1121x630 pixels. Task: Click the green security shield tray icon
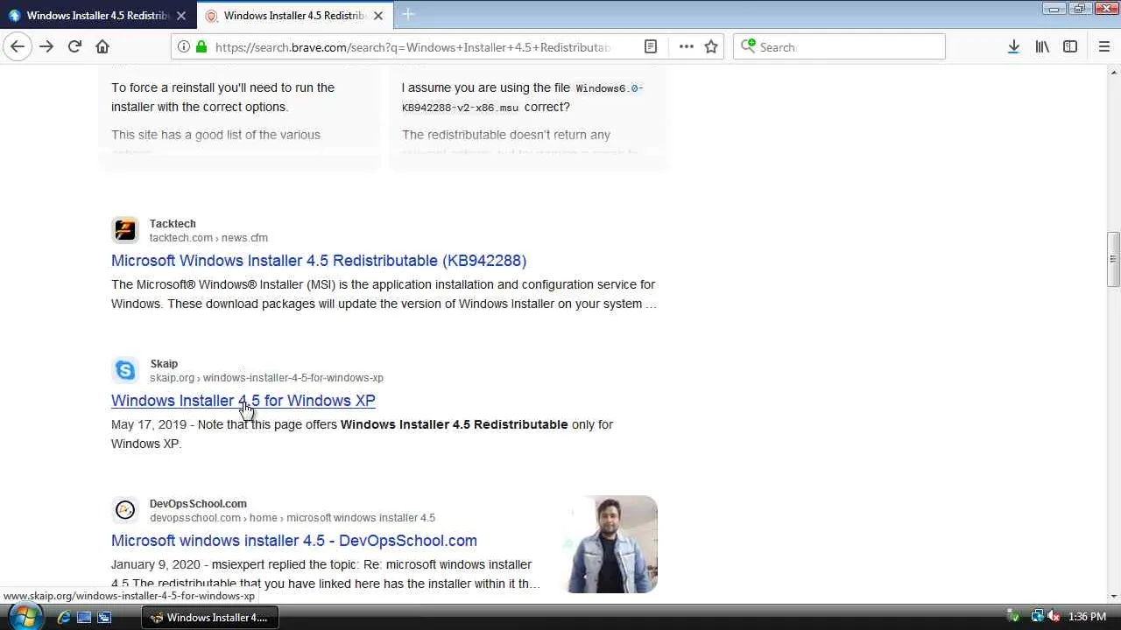(x=1013, y=617)
